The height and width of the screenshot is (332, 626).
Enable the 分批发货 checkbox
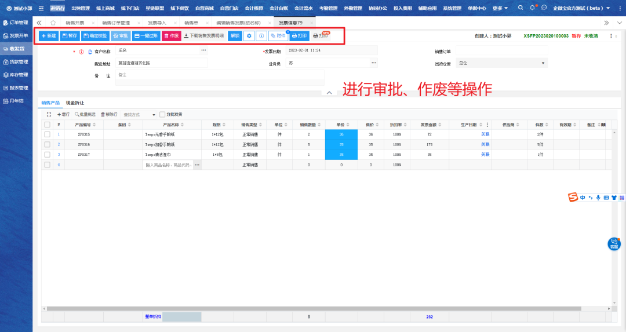162,115
